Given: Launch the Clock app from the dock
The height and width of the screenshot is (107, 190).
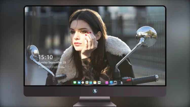Looking at the screenshot, I should point(83,82).
